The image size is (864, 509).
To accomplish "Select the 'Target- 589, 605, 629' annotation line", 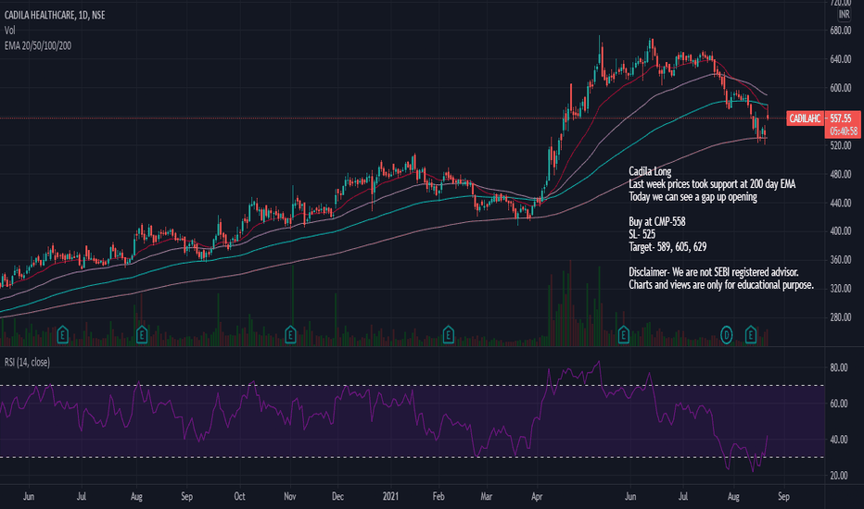I will [667, 247].
